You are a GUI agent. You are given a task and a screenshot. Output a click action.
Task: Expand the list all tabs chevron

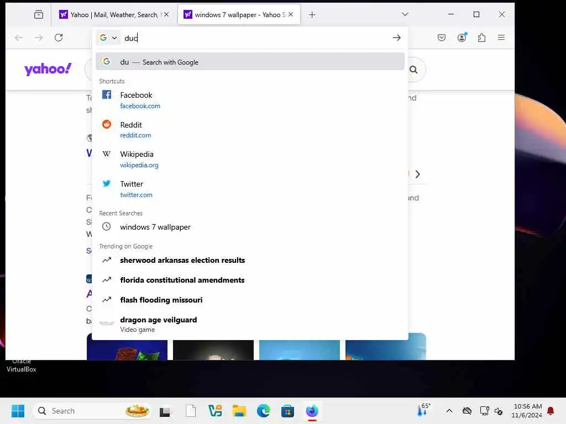click(405, 14)
